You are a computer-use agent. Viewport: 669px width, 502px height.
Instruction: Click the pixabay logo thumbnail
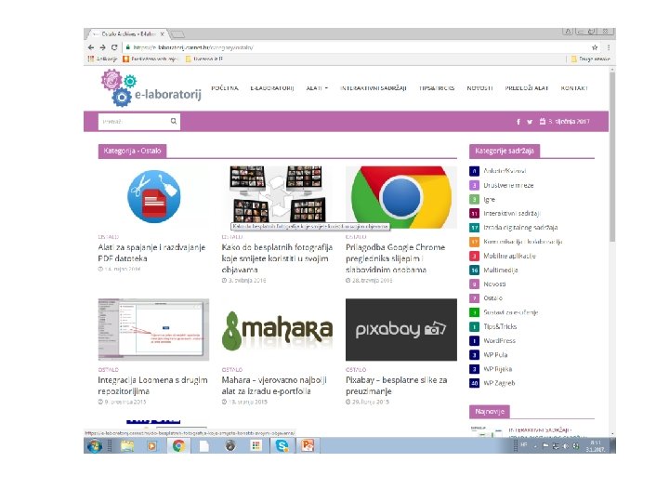point(401,329)
